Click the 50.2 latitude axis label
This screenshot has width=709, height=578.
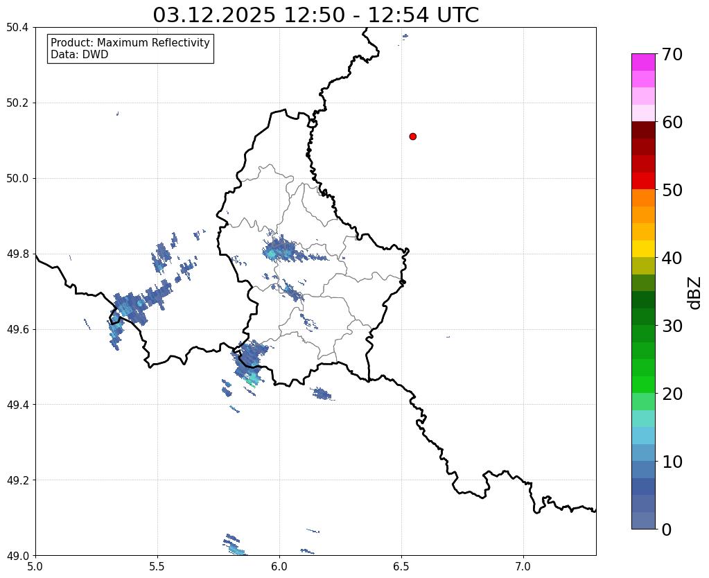coord(17,103)
